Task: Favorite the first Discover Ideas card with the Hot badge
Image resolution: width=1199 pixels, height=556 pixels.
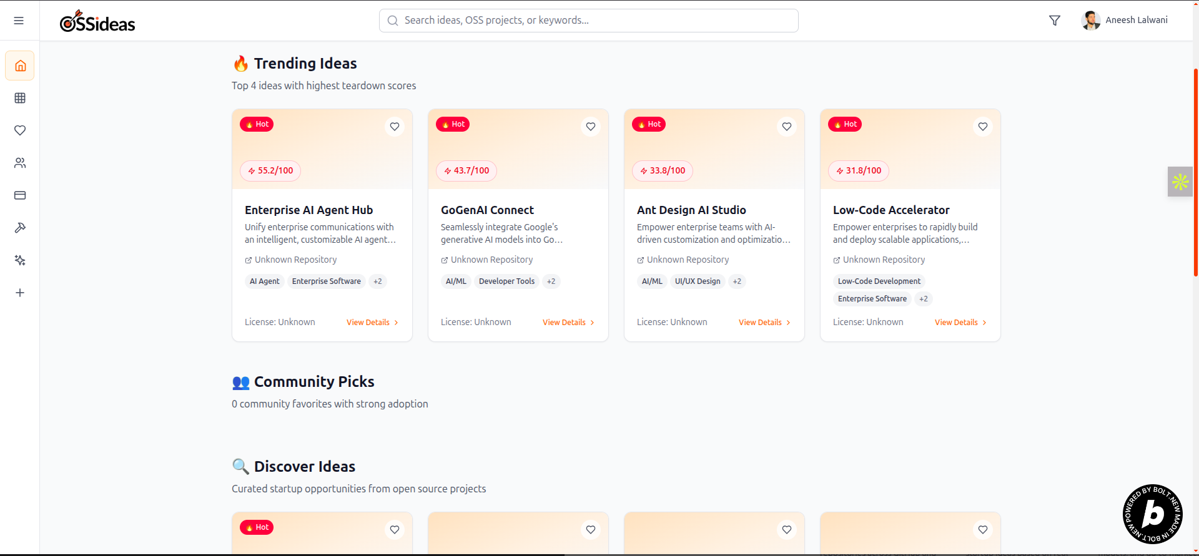Action: [395, 530]
